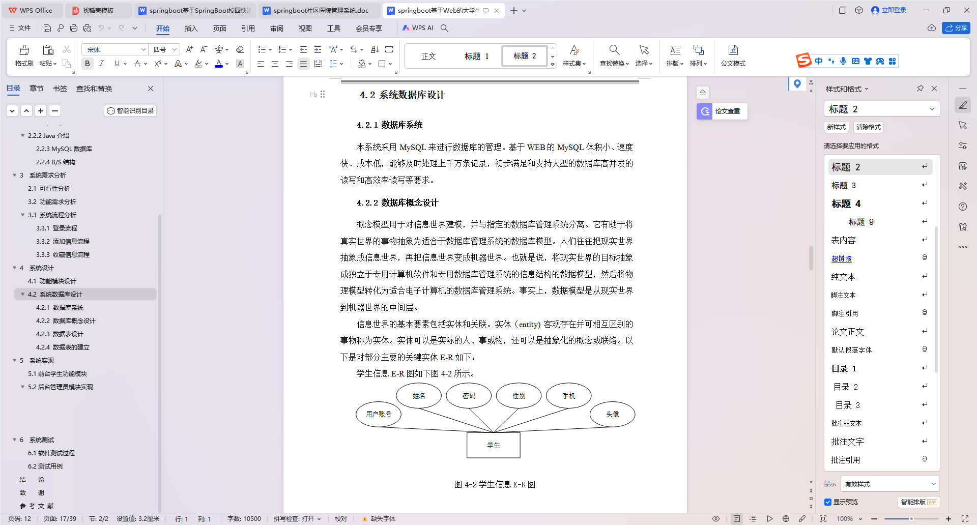Select 4.2.3 数据表设计 in outline
977x525 pixels.
(x=59, y=334)
